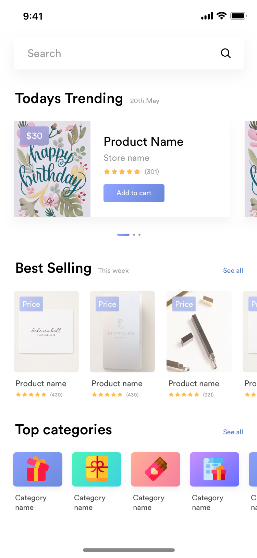Open the Todays Trending section header
This screenshot has height=558, width=257.
[x=69, y=98]
